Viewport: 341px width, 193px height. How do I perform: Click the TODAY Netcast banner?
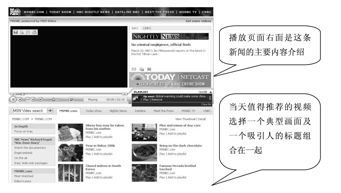[170, 79]
